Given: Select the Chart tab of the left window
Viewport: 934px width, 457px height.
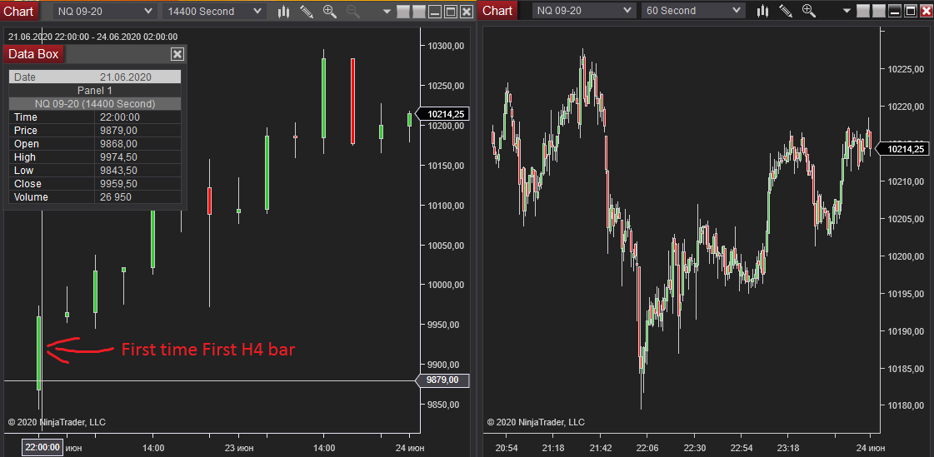Looking at the screenshot, I should (19, 11).
